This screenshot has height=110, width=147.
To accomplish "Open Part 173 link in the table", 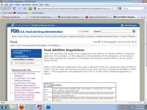I will [46, 95].
